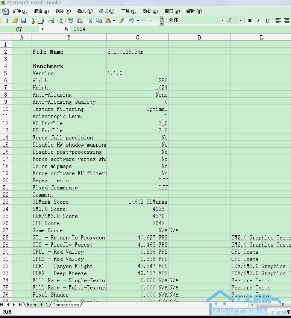This screenshot has height=318, width=291.
Task: Save the workbook with the floppy icon
Action: (23, 21)
